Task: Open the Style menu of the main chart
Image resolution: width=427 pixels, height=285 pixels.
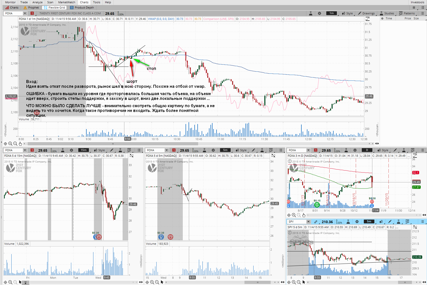Action: pyautogui.click(x=347, y=13)
